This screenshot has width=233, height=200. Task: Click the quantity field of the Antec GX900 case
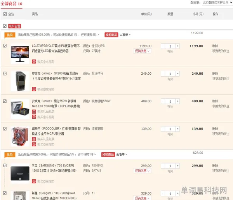170,74
